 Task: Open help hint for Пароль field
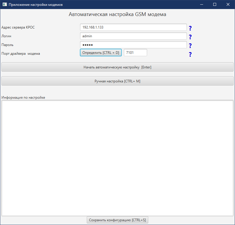click(190, 46)
